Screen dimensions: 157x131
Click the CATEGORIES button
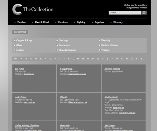click(x=20, y=32)
